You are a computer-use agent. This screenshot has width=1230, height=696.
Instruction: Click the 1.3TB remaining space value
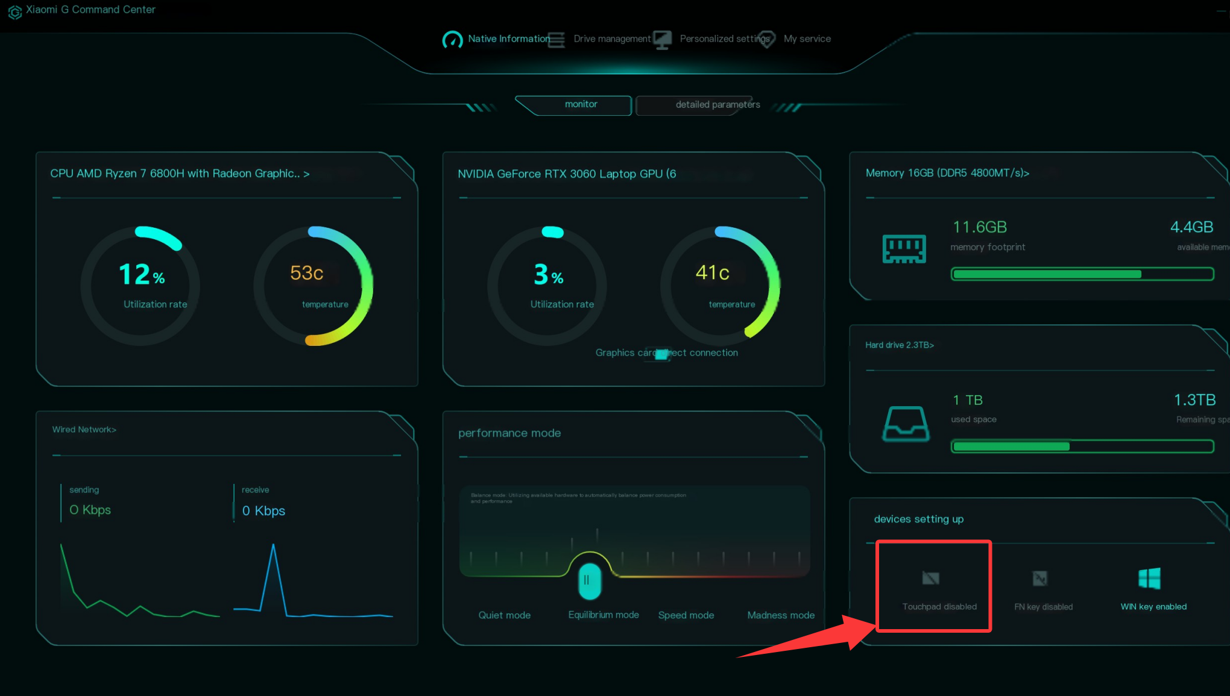pyautogui.click(x=1194, y=400)
